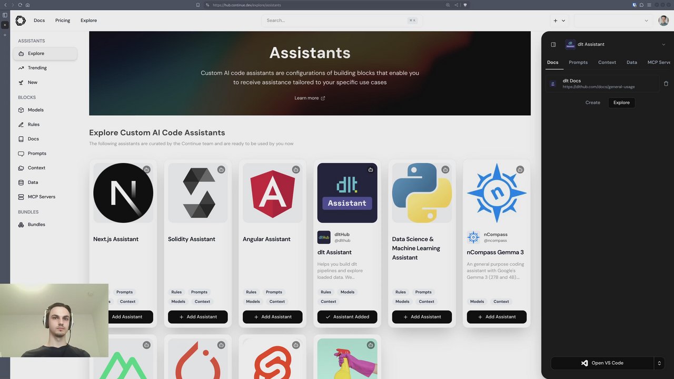Click robot icon on Data Science card
Screen dimensions: 674x379
click(x=445, y=169)
